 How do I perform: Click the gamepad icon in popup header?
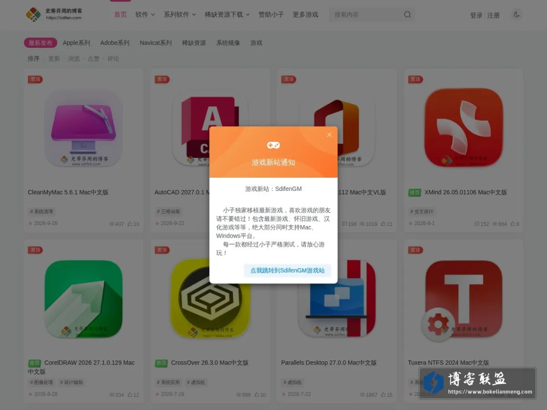[x=273, y=145]
